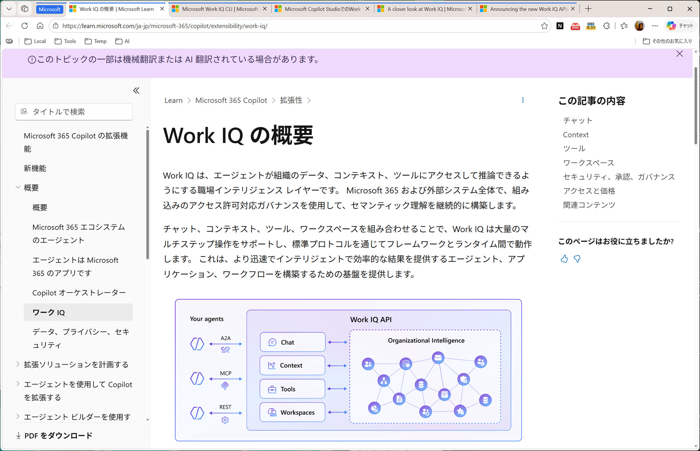Open the article's three-dot more actions menu
Image resolution: width=700 pixels, height=451 pixels.
click(523, 100)
